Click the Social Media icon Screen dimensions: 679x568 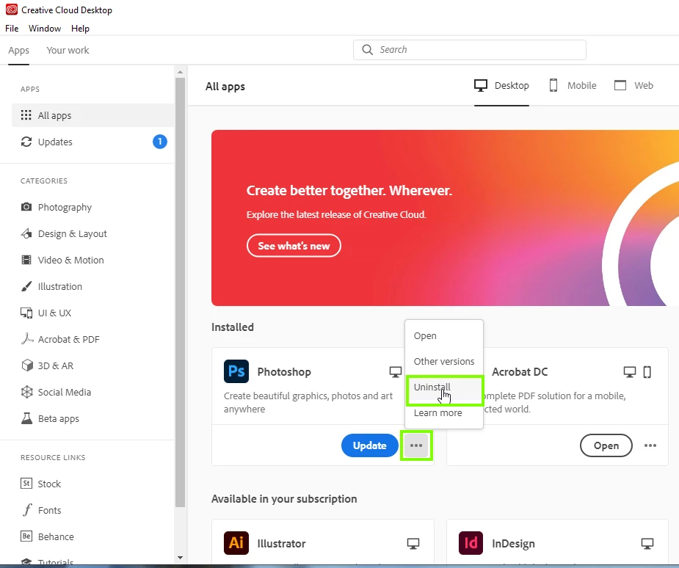27,392
